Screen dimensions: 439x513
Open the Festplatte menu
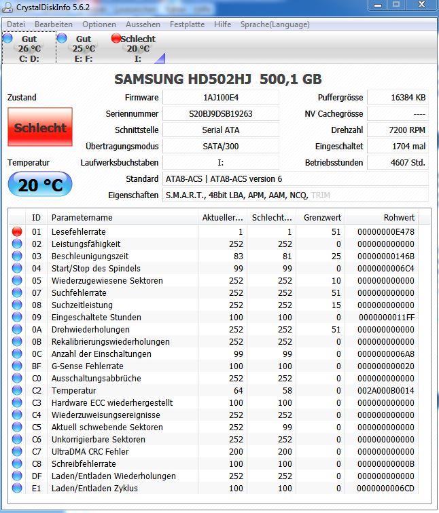pyautogui.click(x=187, y=24)
